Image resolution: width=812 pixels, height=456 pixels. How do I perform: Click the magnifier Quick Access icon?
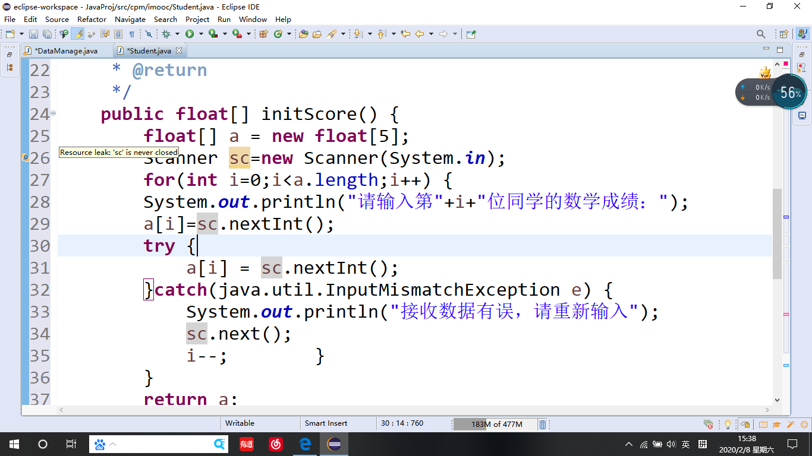point(761,34)
